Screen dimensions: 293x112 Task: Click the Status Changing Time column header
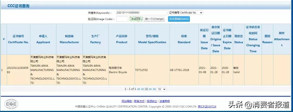coord(253,39)
